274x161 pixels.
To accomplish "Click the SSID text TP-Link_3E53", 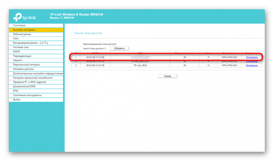I will click(140, 65).
